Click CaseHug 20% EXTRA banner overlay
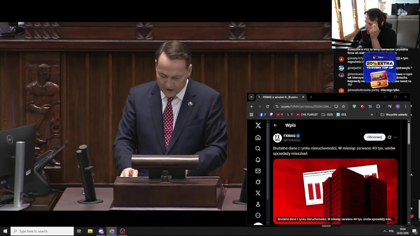The height and width of the screenshot is (236, 420). tap(380, 69)
